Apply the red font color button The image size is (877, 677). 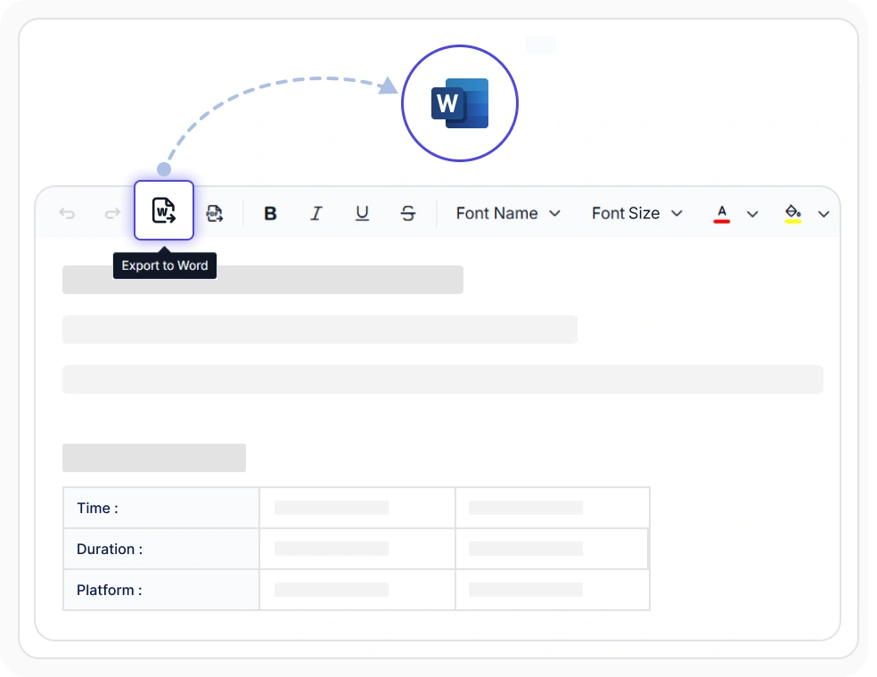(722, 214)
